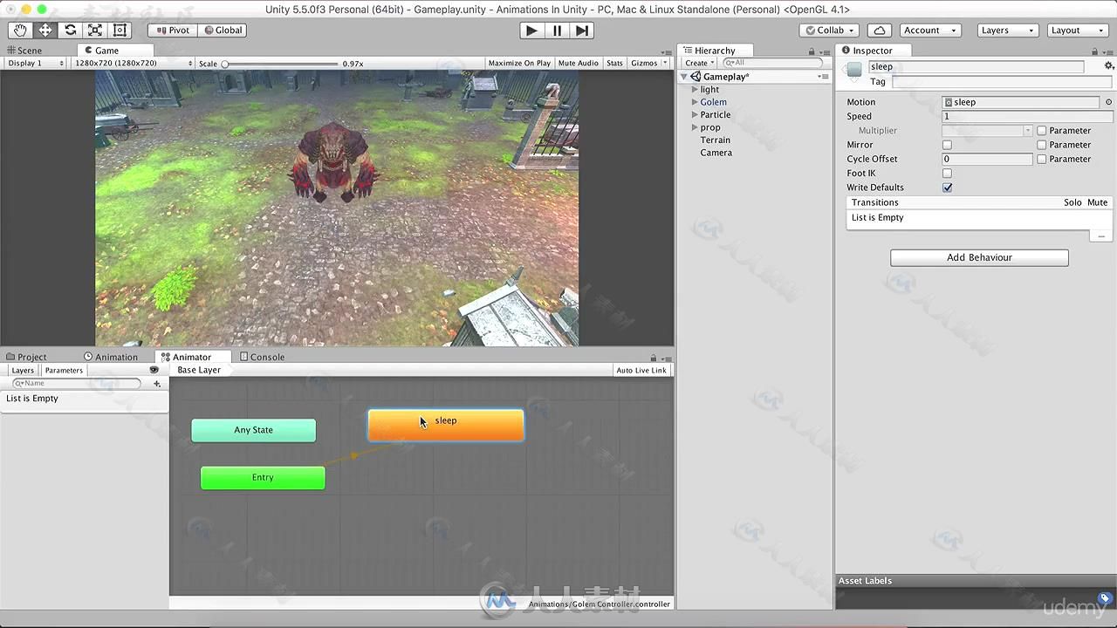
Task: Enable Cycle Offset Parameter checkbox
Action: (x=1041, y=159)
